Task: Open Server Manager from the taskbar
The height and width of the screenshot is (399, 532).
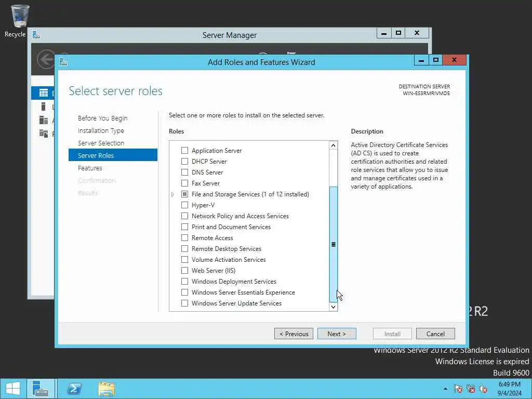Action: [x=41, y=389]
